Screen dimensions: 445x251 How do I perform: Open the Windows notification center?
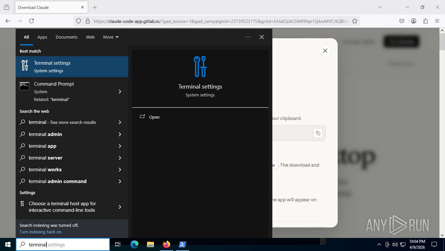(434, 244)
